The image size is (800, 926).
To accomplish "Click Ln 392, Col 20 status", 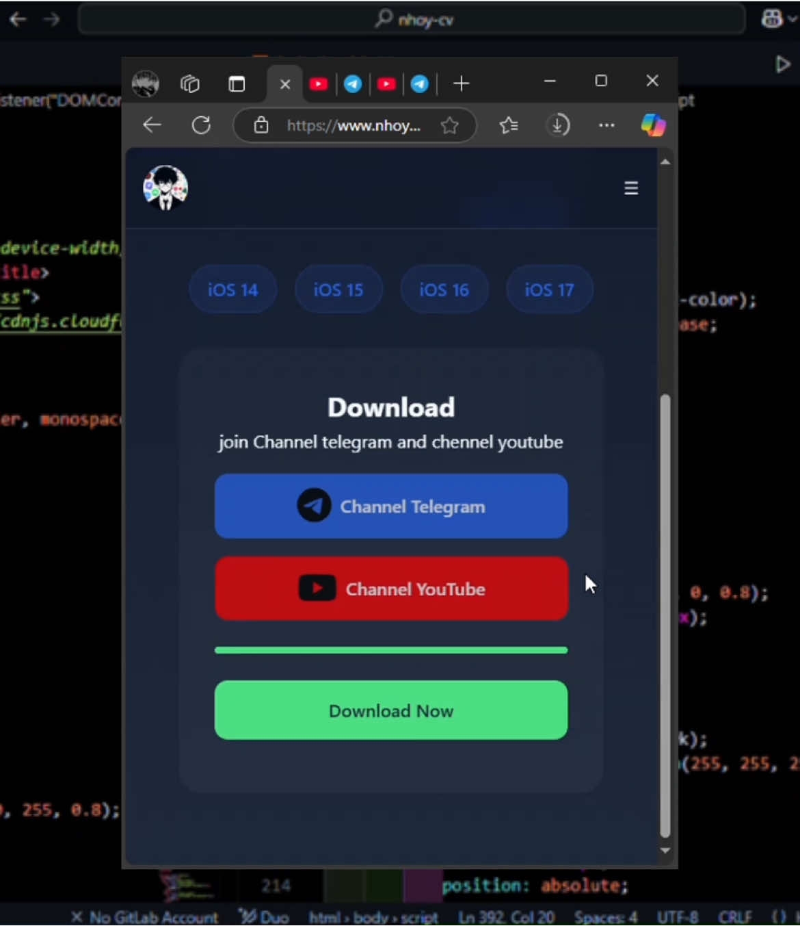I will pyautogui.click(x=507, y=917).
